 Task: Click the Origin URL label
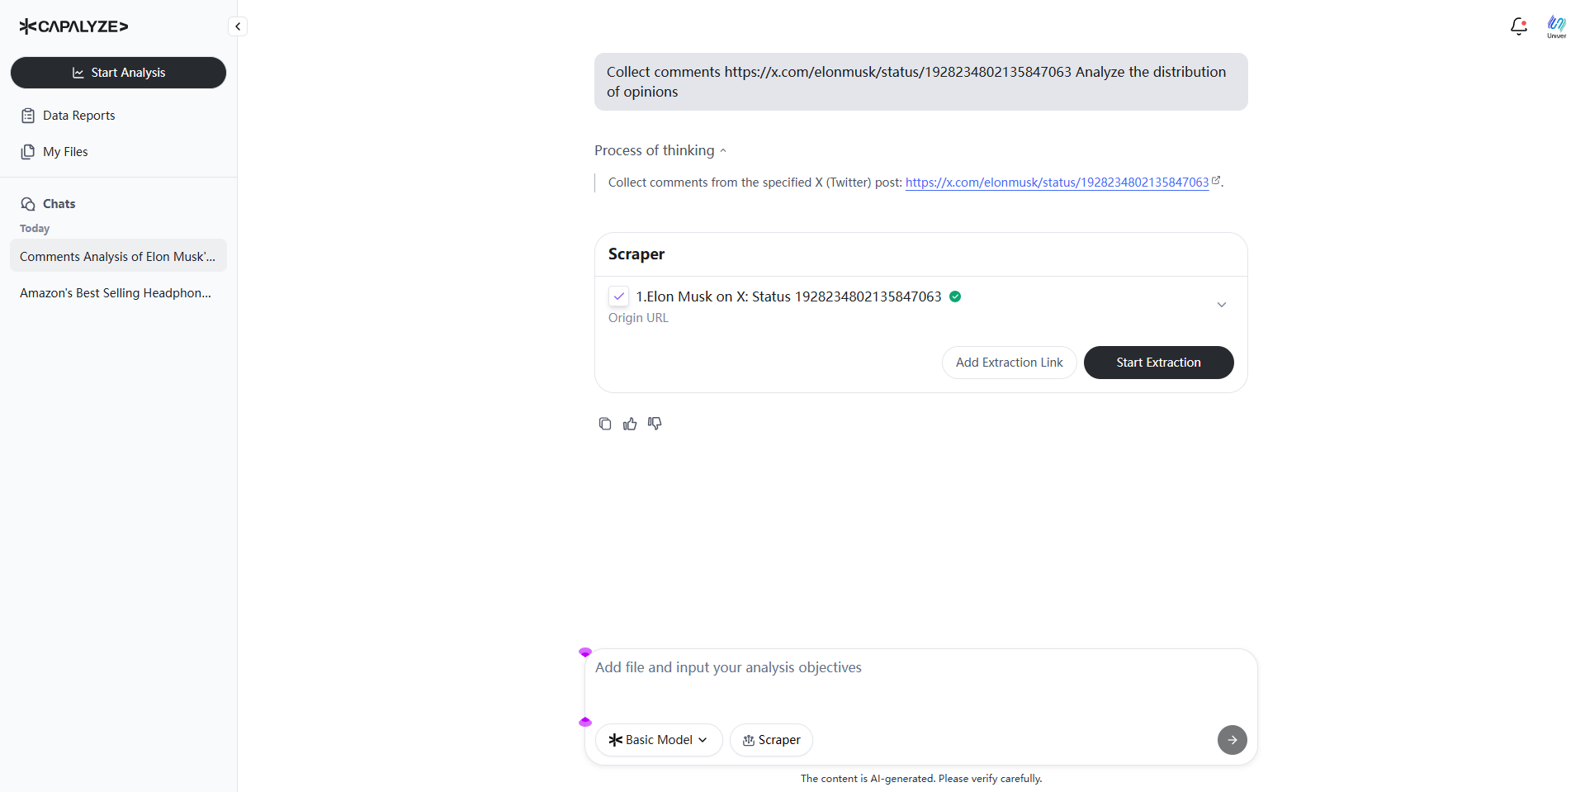(638, 318)
